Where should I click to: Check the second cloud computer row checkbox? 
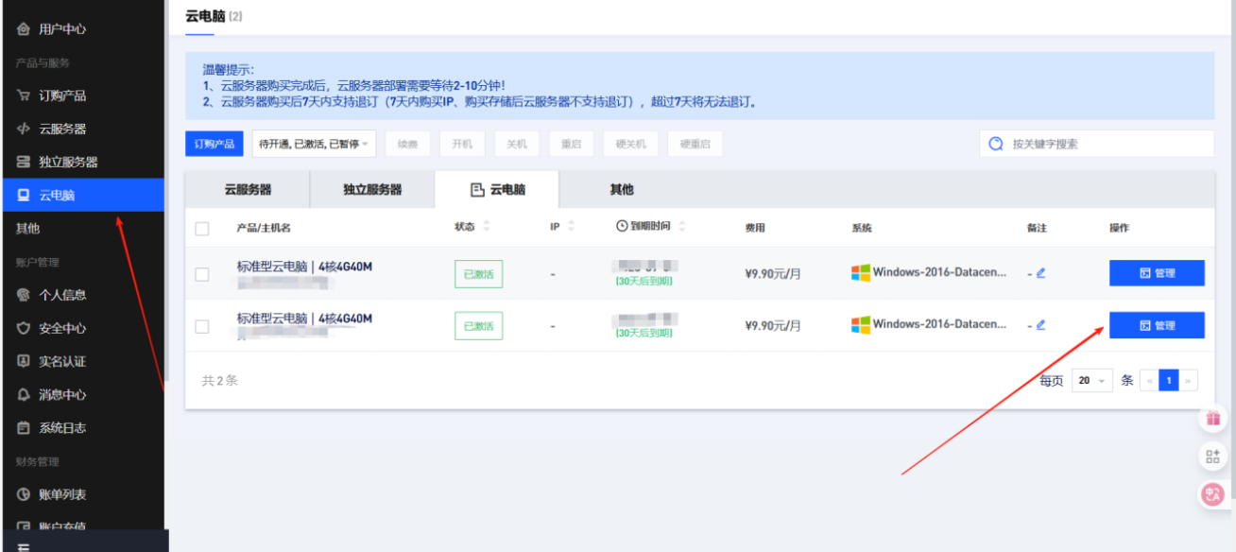[202, 326]
